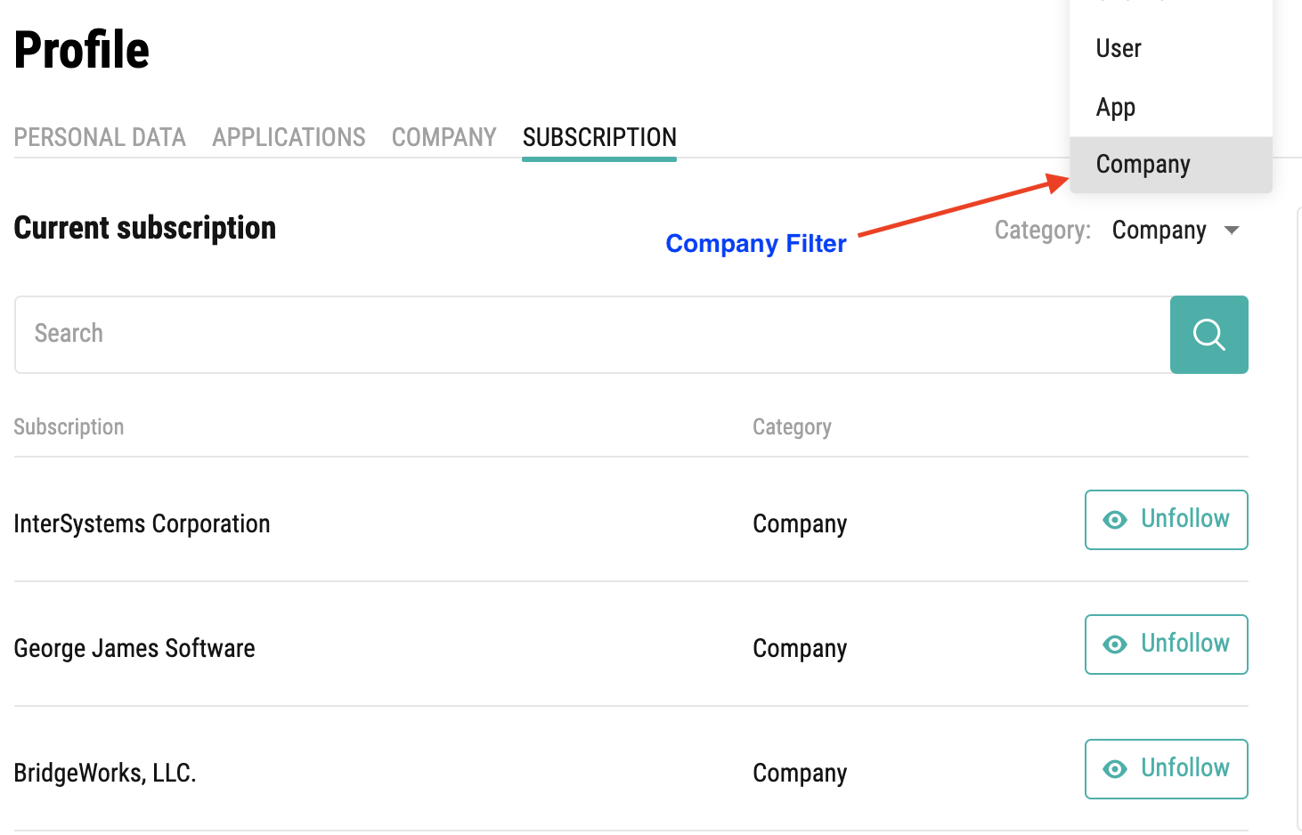
Task: Switch to the Personal Data tab
Action: click(100, 137)
